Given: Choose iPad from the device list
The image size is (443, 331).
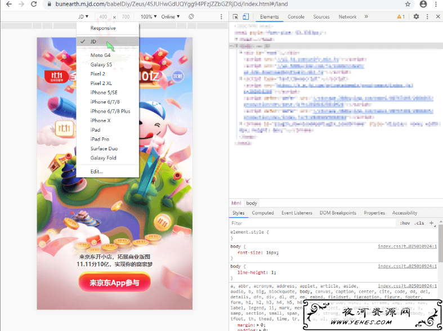Looking at the screenshot, I should click(x=108, y=129).
